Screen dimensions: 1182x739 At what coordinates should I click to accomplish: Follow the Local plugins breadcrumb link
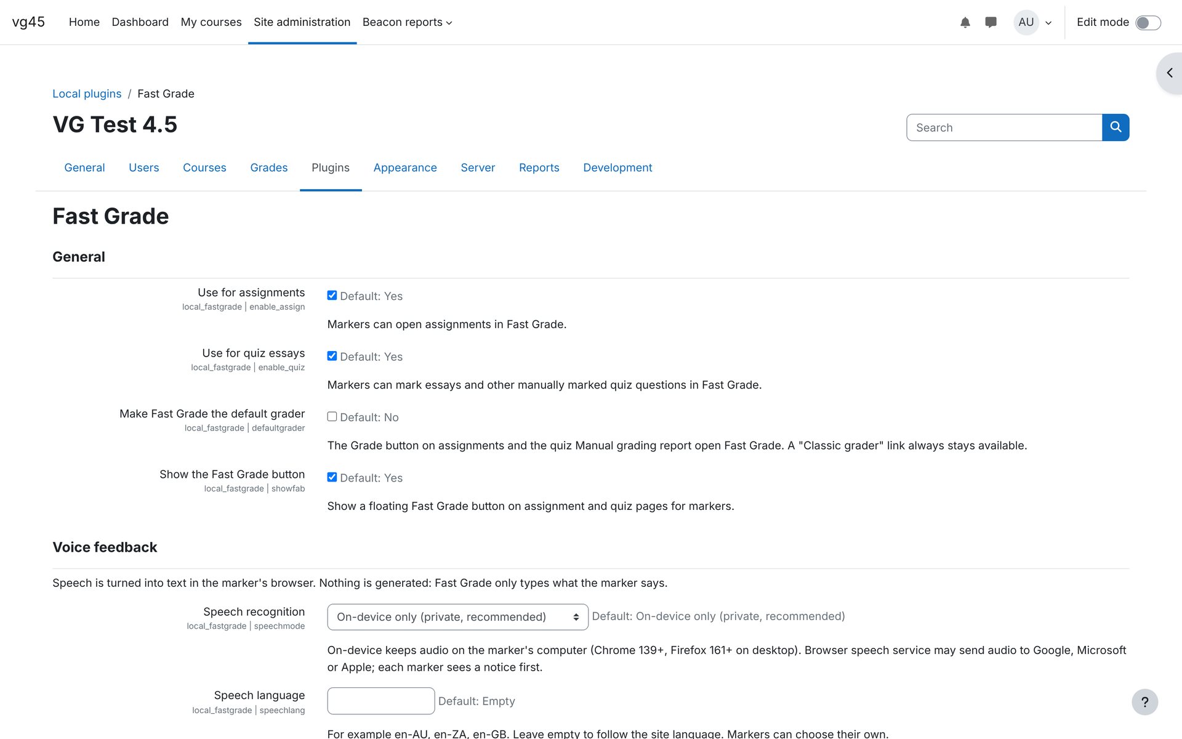pyautogui.click(x=87, y=94)
